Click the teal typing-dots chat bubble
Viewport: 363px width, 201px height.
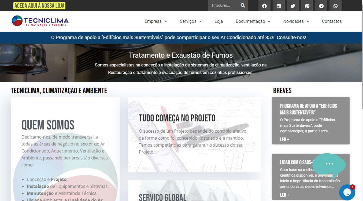[x=329, y=164]
